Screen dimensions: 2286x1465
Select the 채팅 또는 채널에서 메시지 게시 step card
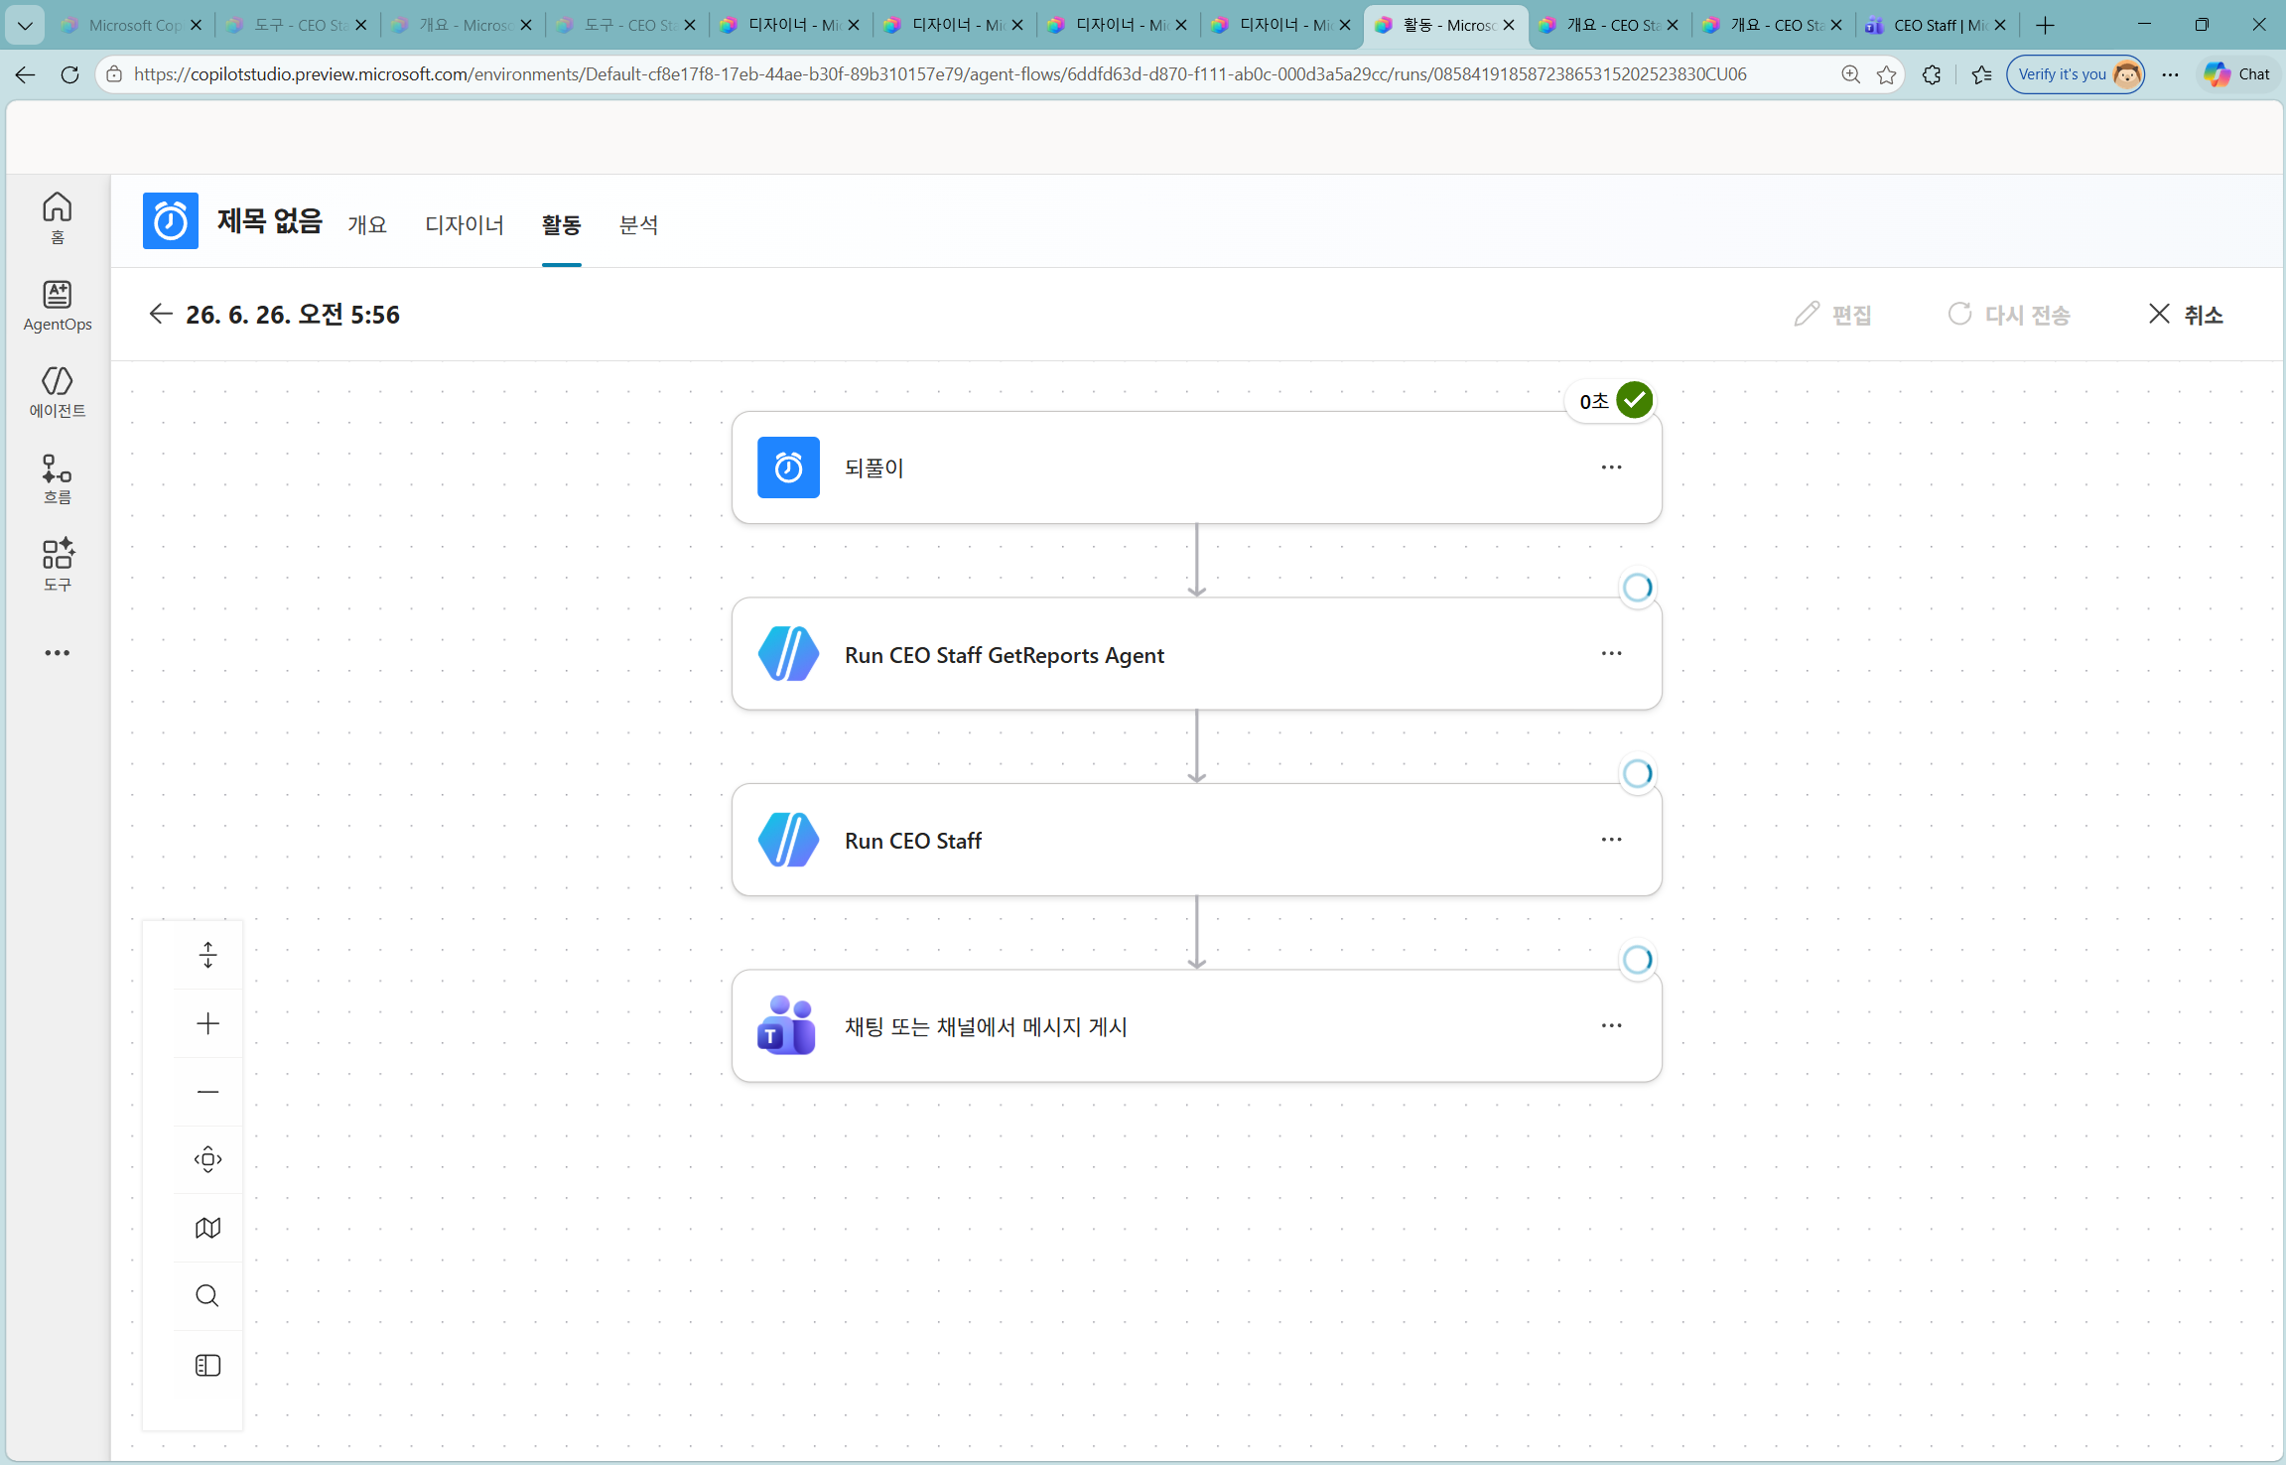pos(1196,1025)
